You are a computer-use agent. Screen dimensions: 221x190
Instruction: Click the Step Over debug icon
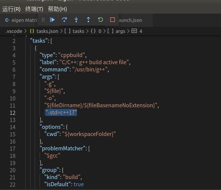[x=64, y=20]
